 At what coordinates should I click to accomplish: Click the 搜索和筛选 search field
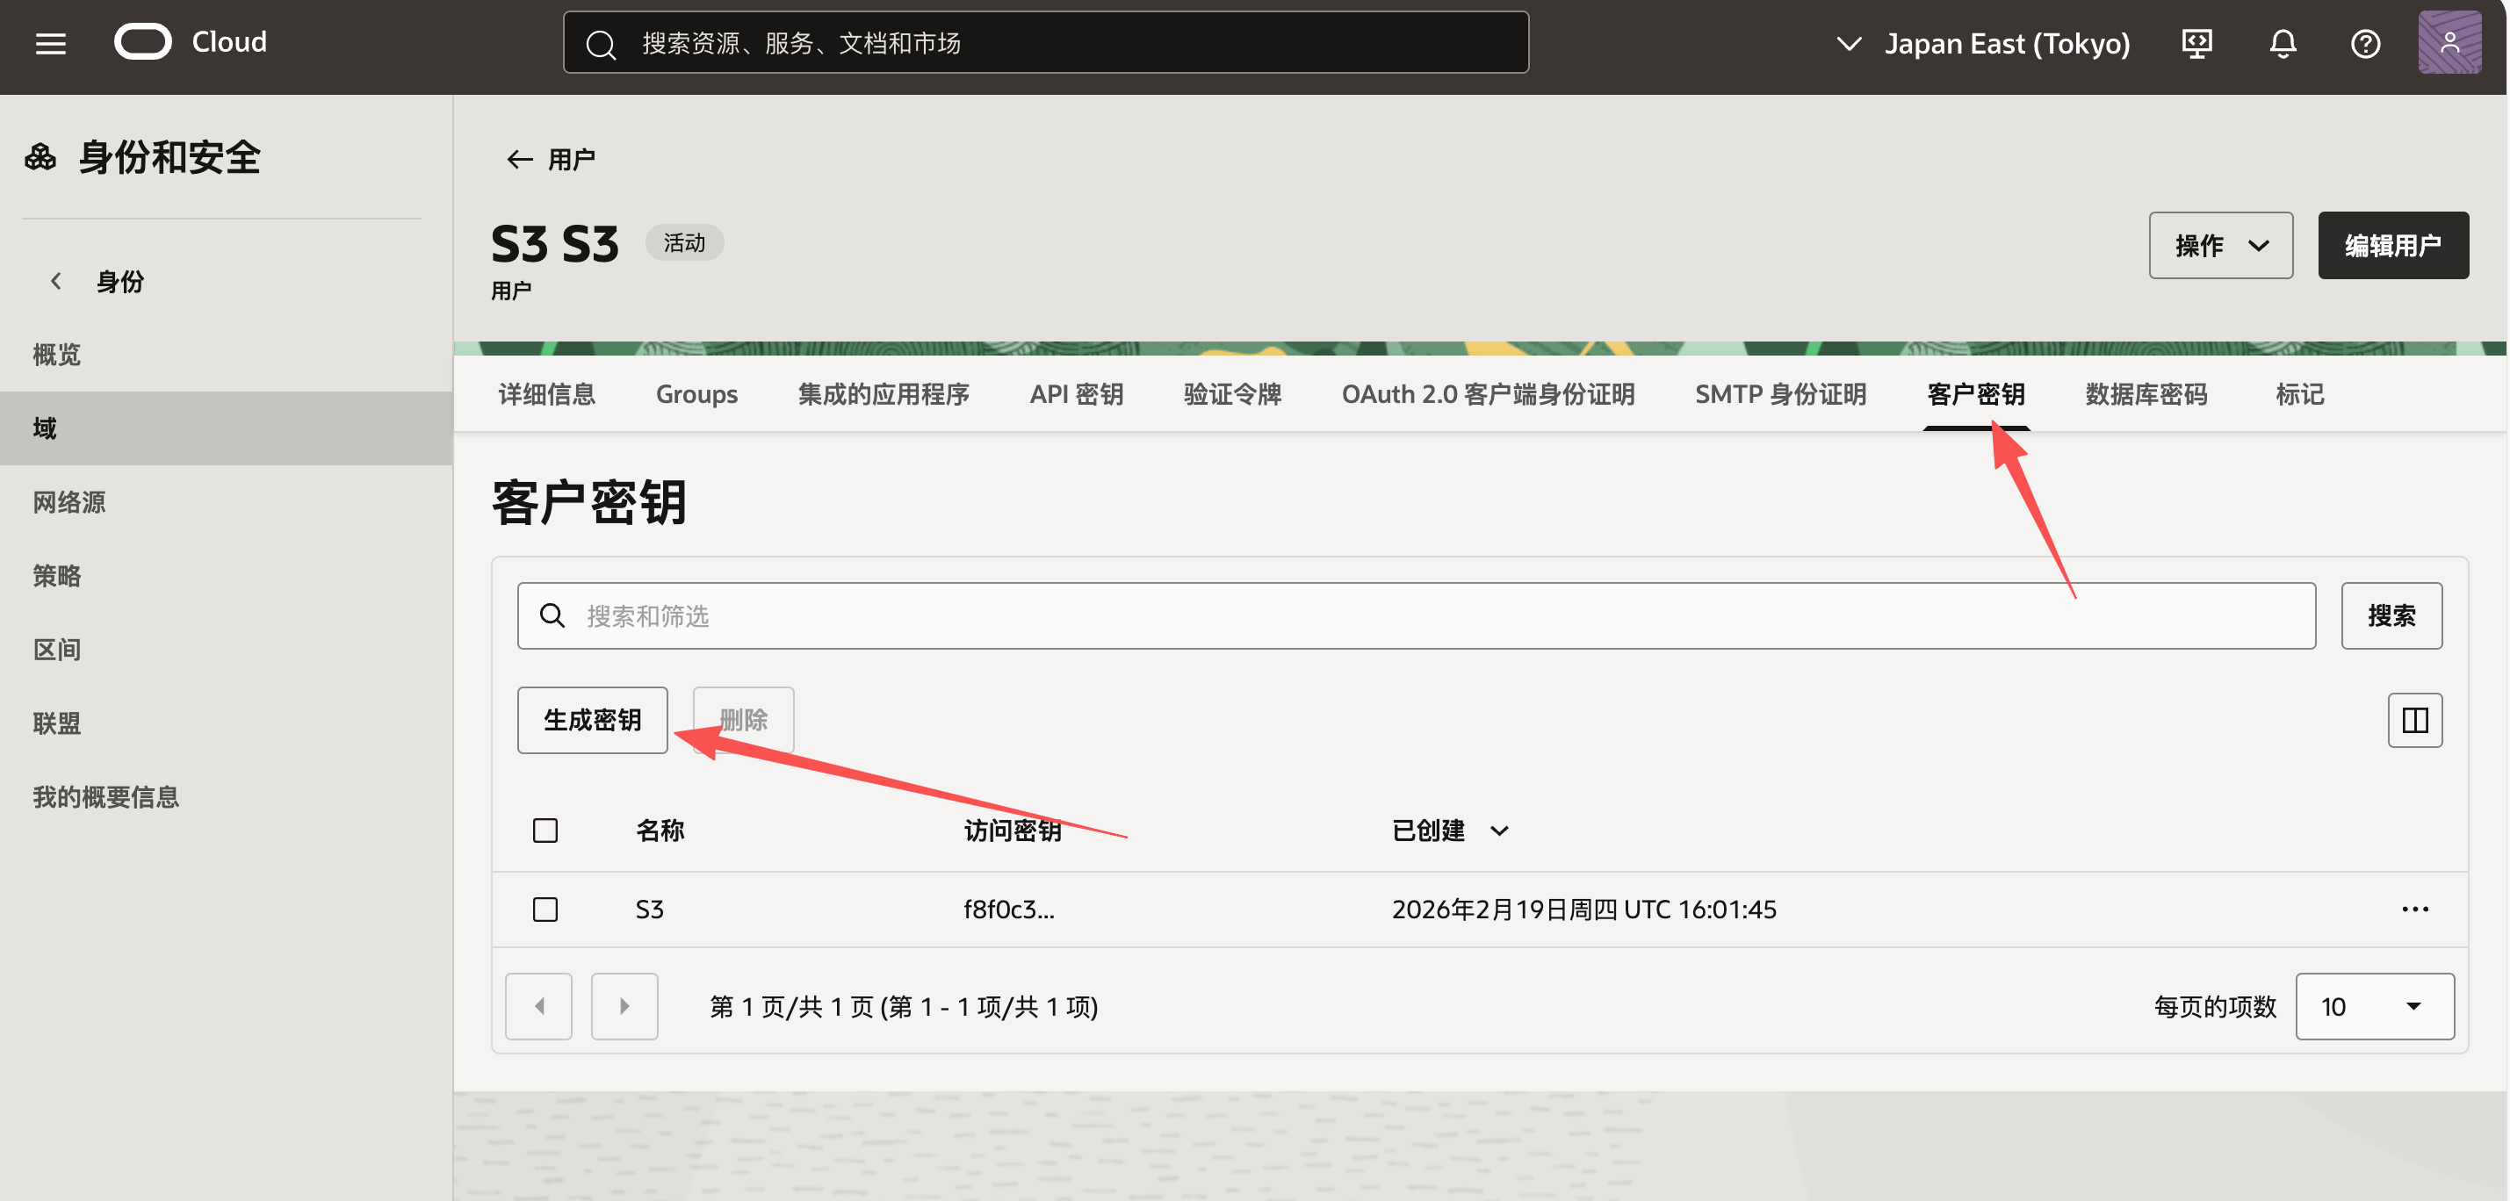coord(1416,615)
